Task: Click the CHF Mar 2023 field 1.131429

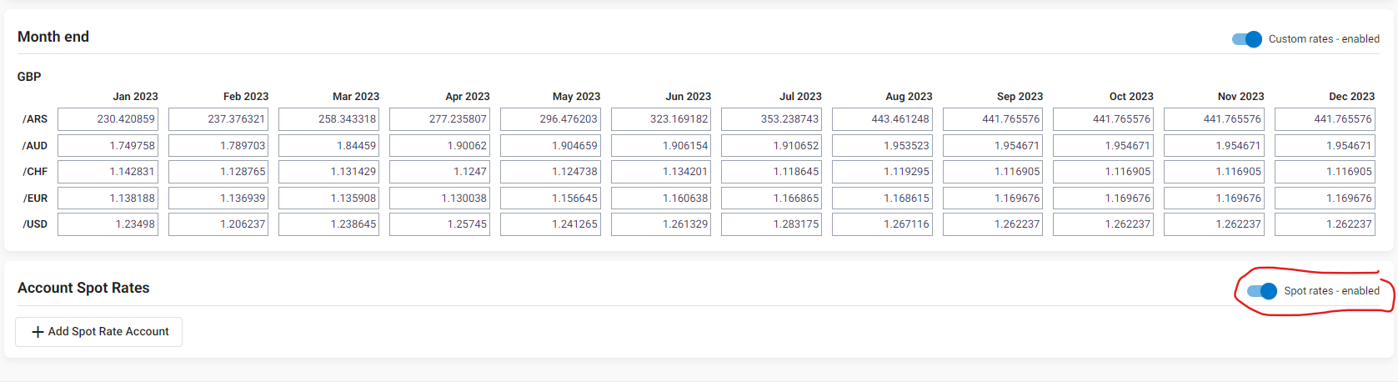Action: tap(329, 172)
